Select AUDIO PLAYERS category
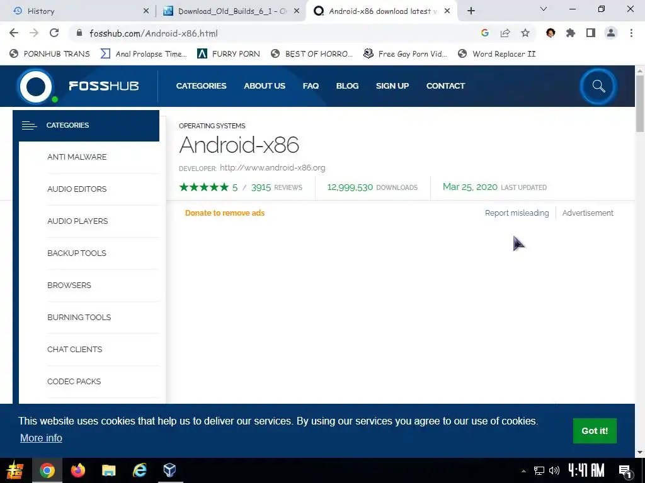 tap(77, 221)
